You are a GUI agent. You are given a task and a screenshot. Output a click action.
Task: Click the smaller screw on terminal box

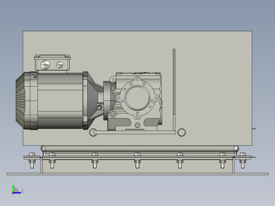60,65
